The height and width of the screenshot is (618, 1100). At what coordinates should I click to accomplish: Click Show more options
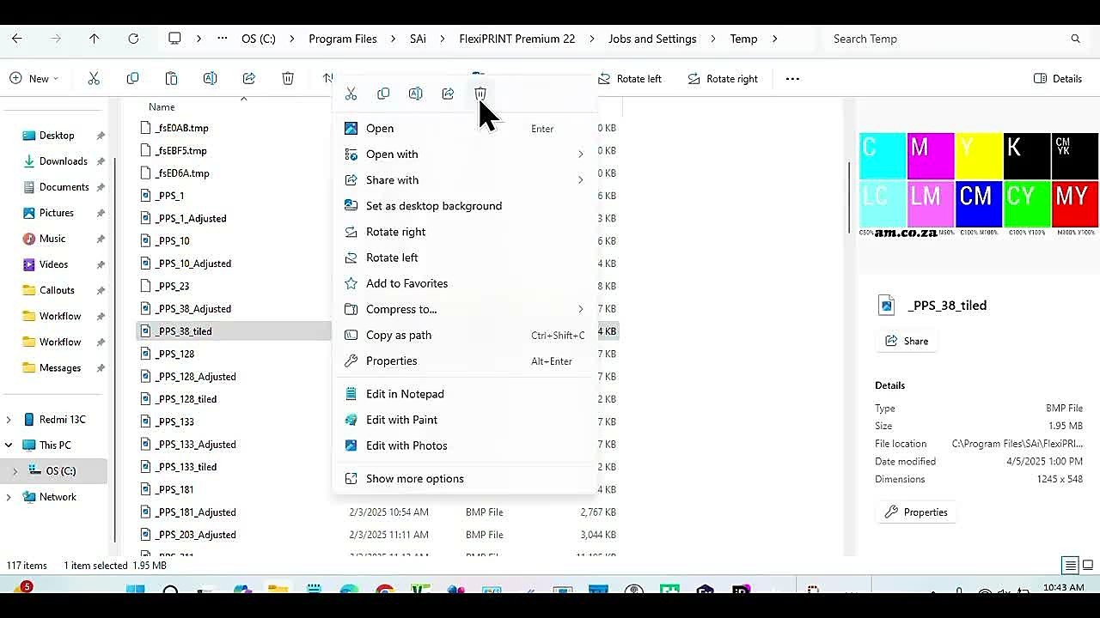464,479
